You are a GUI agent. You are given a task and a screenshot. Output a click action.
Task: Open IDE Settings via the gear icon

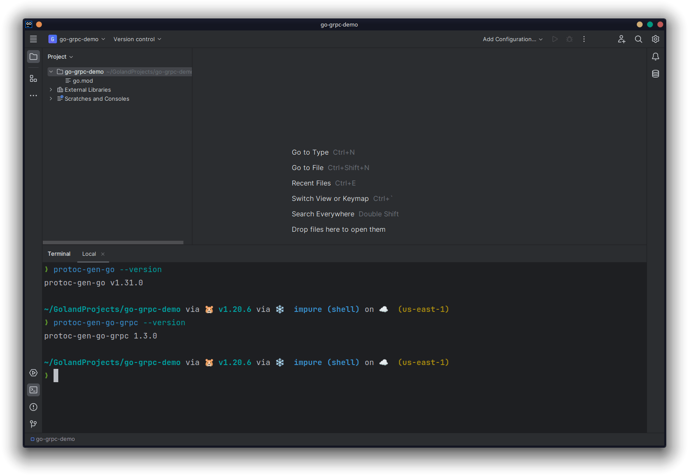(655, 39)
